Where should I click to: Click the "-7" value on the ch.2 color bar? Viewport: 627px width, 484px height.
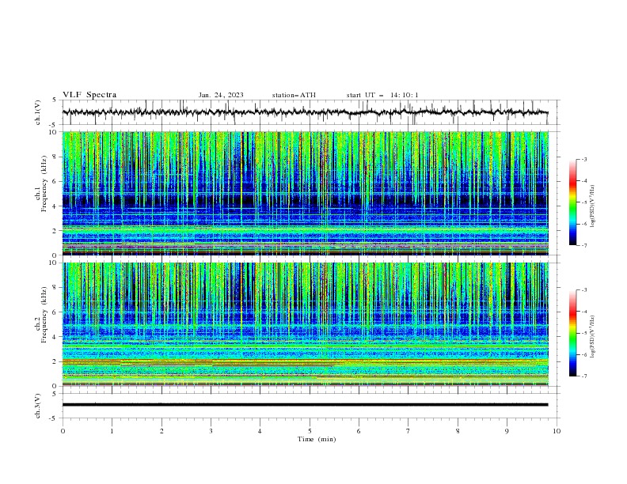coord(583,376)
